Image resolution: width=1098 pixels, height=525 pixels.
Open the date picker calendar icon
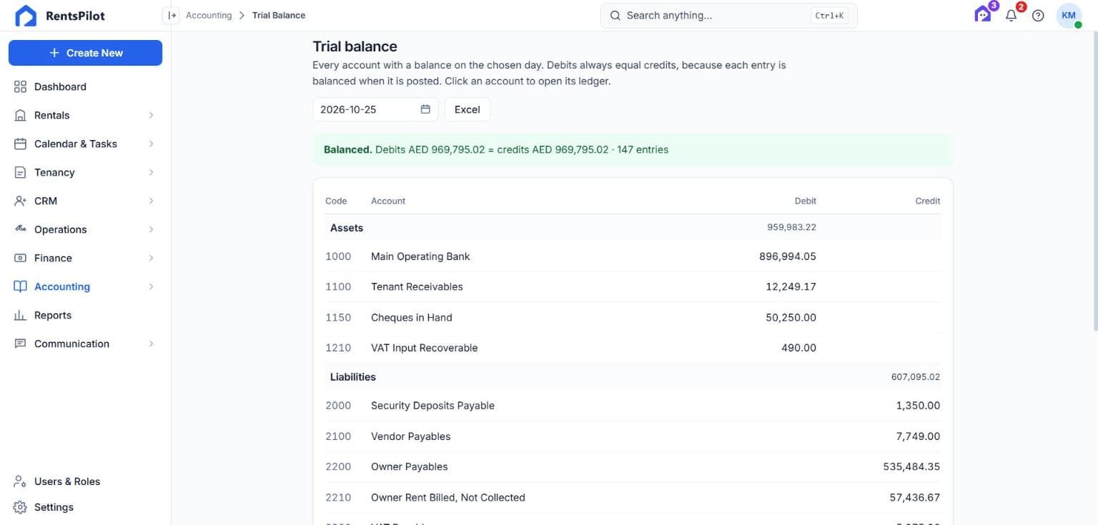(x=425, y=109)
